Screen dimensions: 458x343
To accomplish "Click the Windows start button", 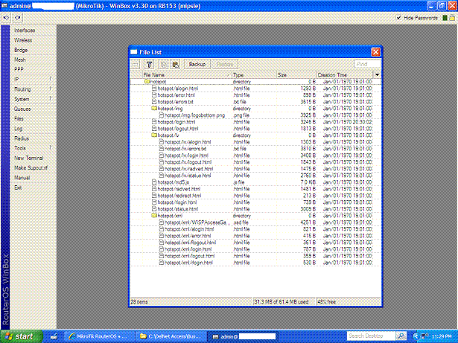I will [x=22, y=336].
